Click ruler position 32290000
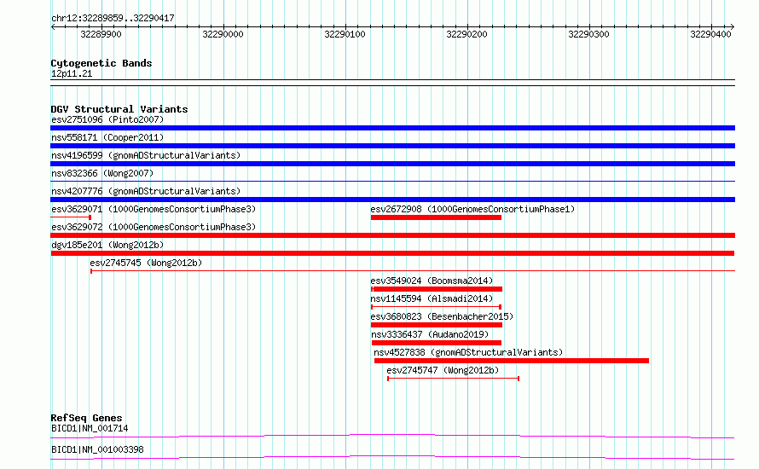The width and height of the screenshot is (759, 469). 223,34
